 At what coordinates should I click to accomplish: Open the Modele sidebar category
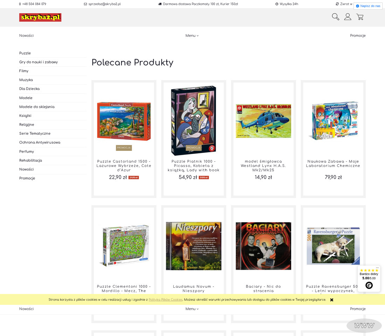26,98
